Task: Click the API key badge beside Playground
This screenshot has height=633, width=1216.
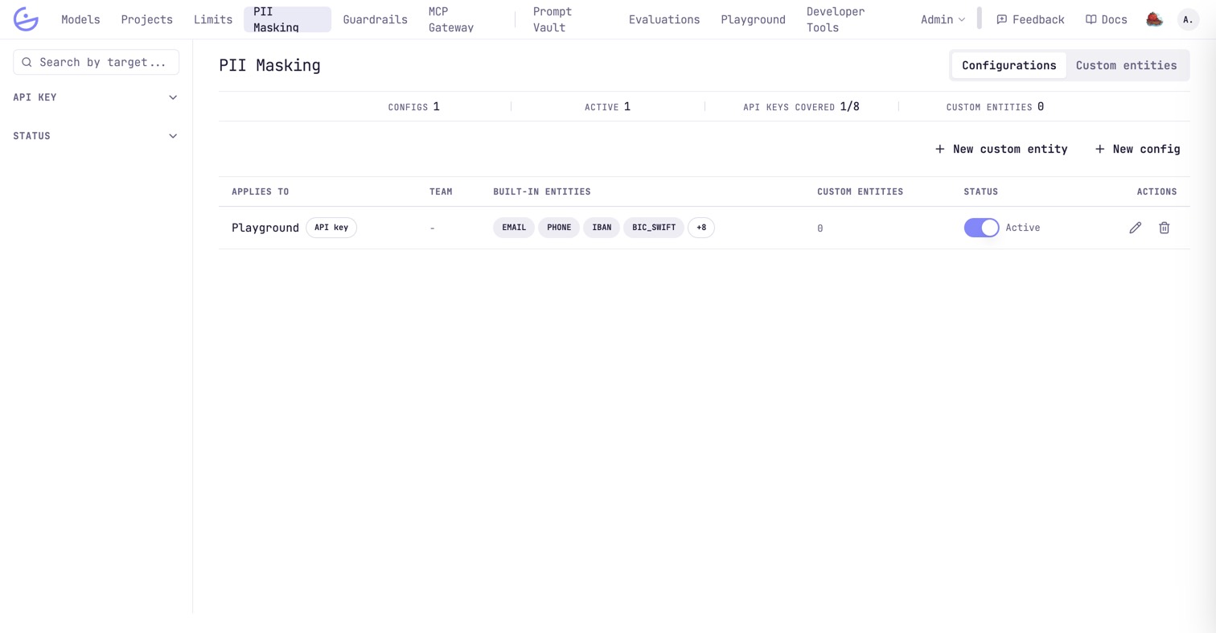Action: [x=331, y=228]
